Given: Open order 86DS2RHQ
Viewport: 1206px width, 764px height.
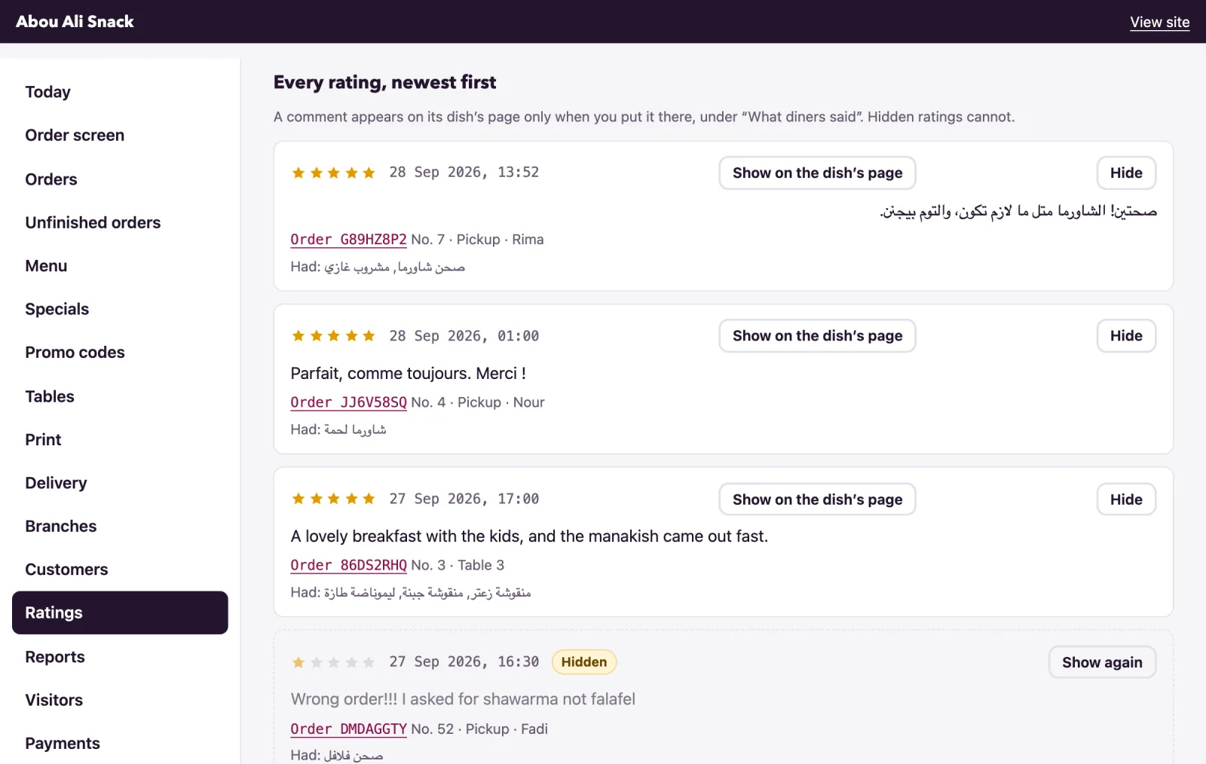Looking at the screenshot, I should (x=348, y=565).
